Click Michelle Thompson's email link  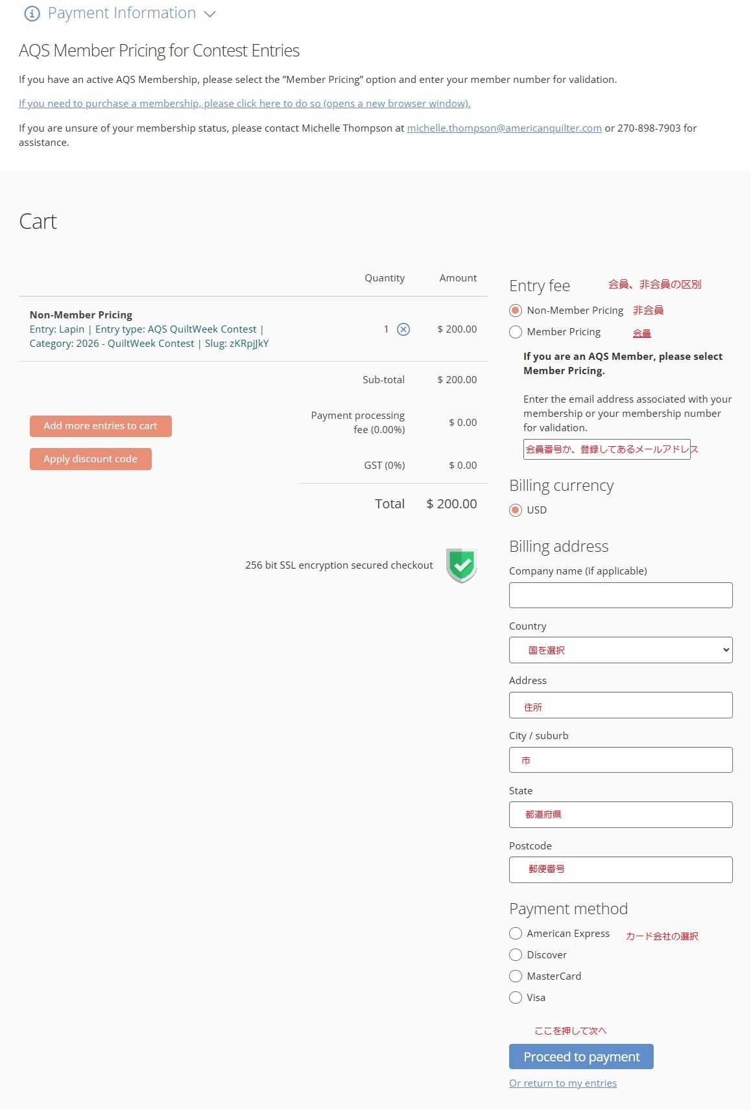click(x=505, y=128)
